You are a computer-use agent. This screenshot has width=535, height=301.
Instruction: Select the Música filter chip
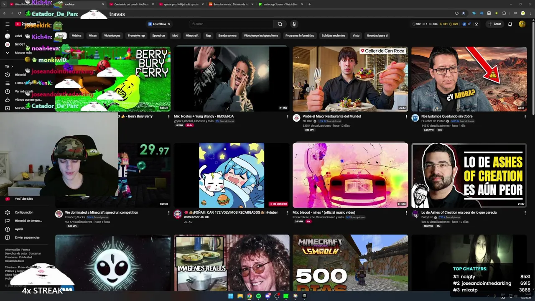click(76, 36)
